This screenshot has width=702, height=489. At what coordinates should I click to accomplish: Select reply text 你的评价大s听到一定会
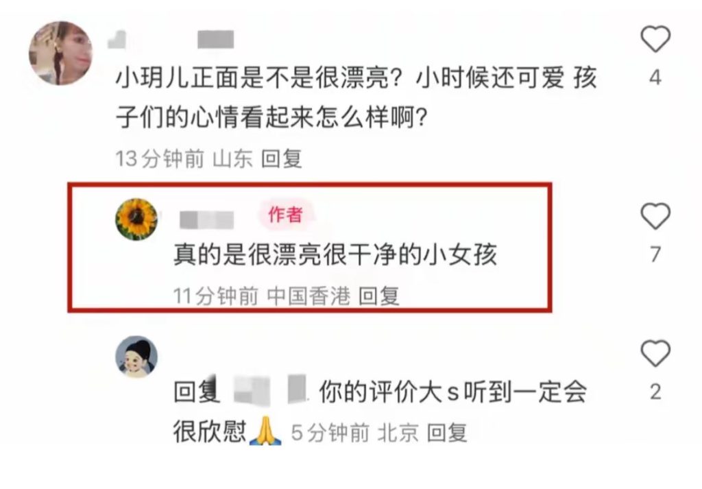(x=452, y=392)
